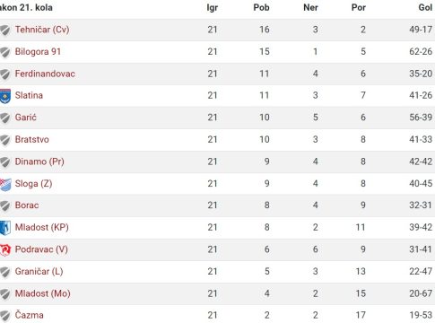
Task: Select the Dinamo (Pr) team name
Action: coord(39,161)
